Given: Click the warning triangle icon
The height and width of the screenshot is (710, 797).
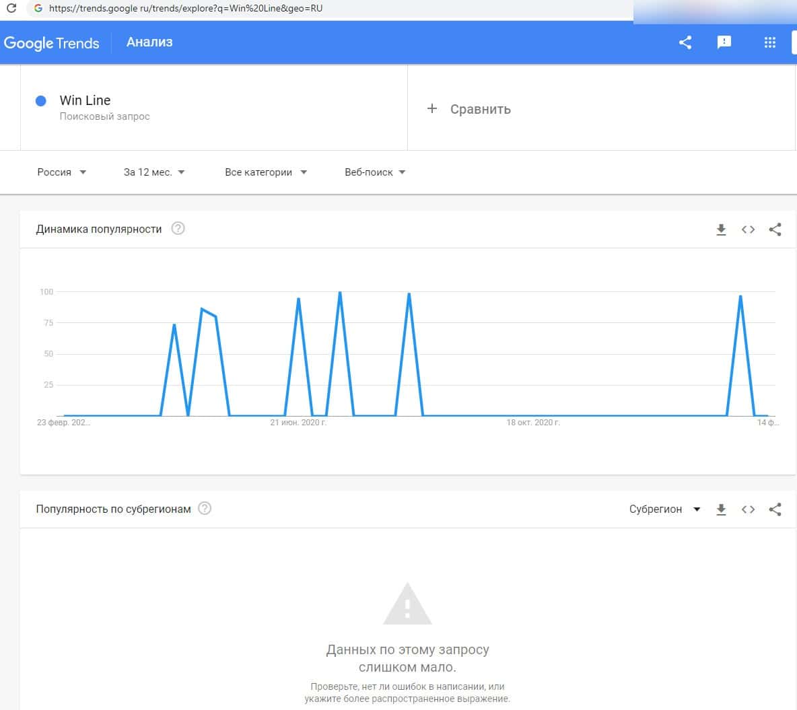Looking at the screenshot, I should (x=407, y=604).
